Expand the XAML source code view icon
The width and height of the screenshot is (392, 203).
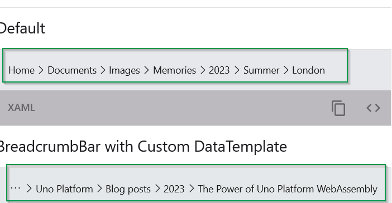coord(373,108)
